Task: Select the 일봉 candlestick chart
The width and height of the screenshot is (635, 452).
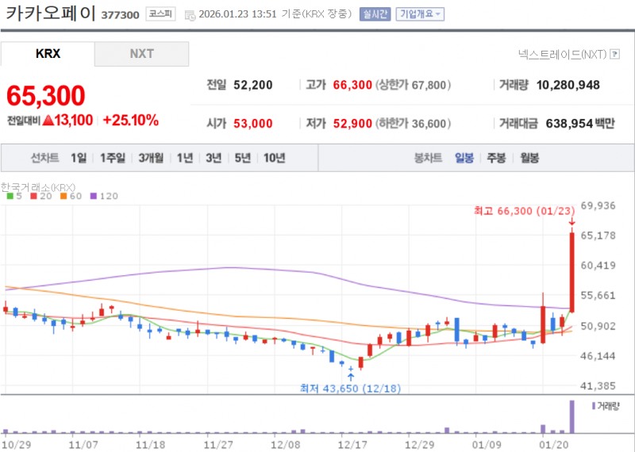Action: pyautogui.click(x=464, y=158)
